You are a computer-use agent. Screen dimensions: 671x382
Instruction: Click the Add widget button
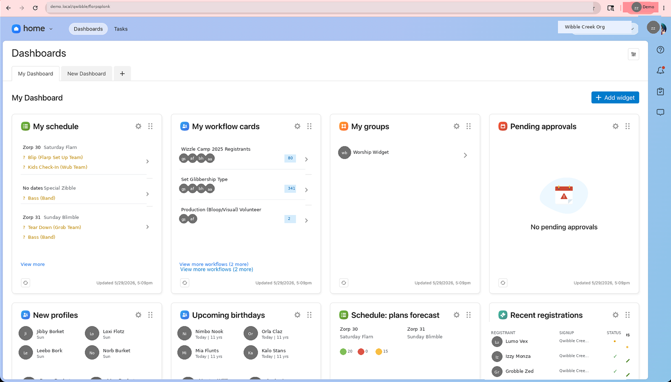pos(615,98)
